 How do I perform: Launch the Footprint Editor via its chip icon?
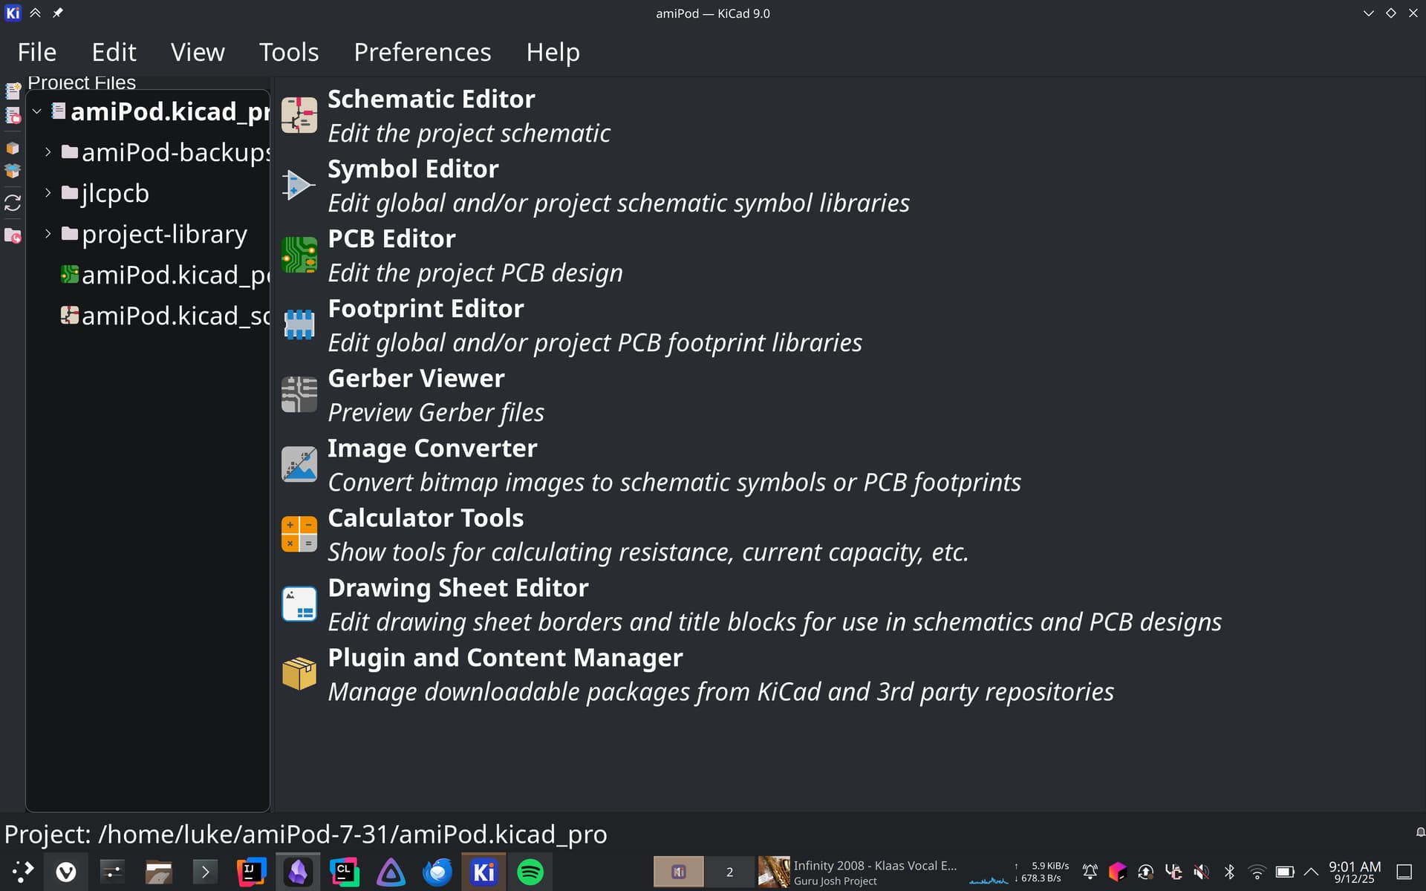[x=299, y=325]
